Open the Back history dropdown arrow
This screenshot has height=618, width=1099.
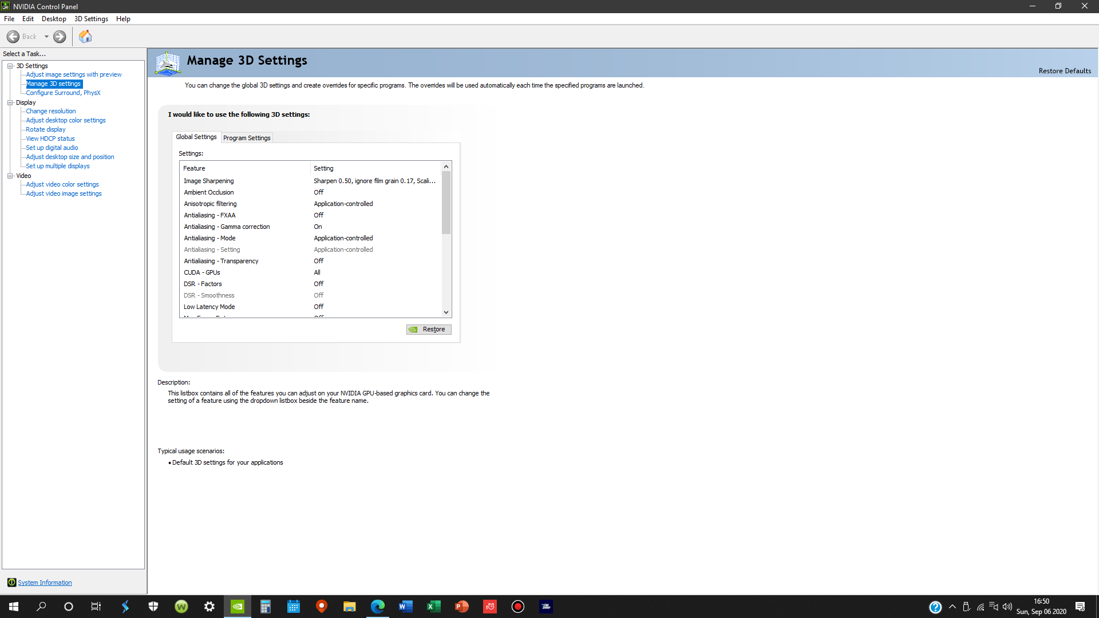click(46, 37)
